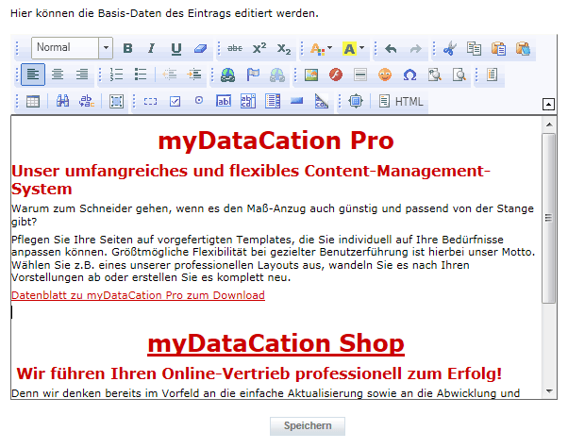This screenshot has width=568, height=448.
Task: Select left text alignment
Action: click(33, 75)
